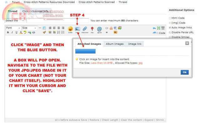Click Expand to enlarge editor
Viewport: 197px width, 124px height.
(149, 120)
